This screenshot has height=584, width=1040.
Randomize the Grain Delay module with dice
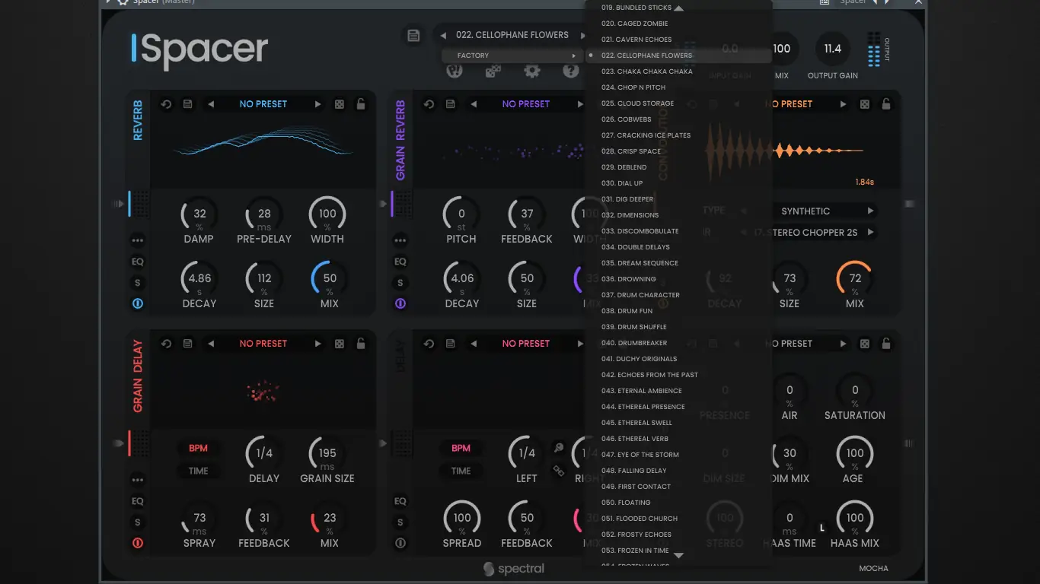point(340,344)
